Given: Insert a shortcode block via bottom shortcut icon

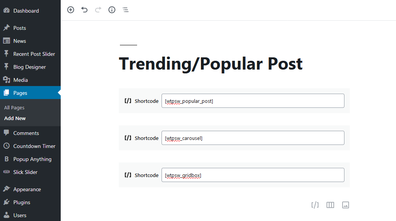Looking at the screenshot, I should pyautogui.click(x=315, y=205).
